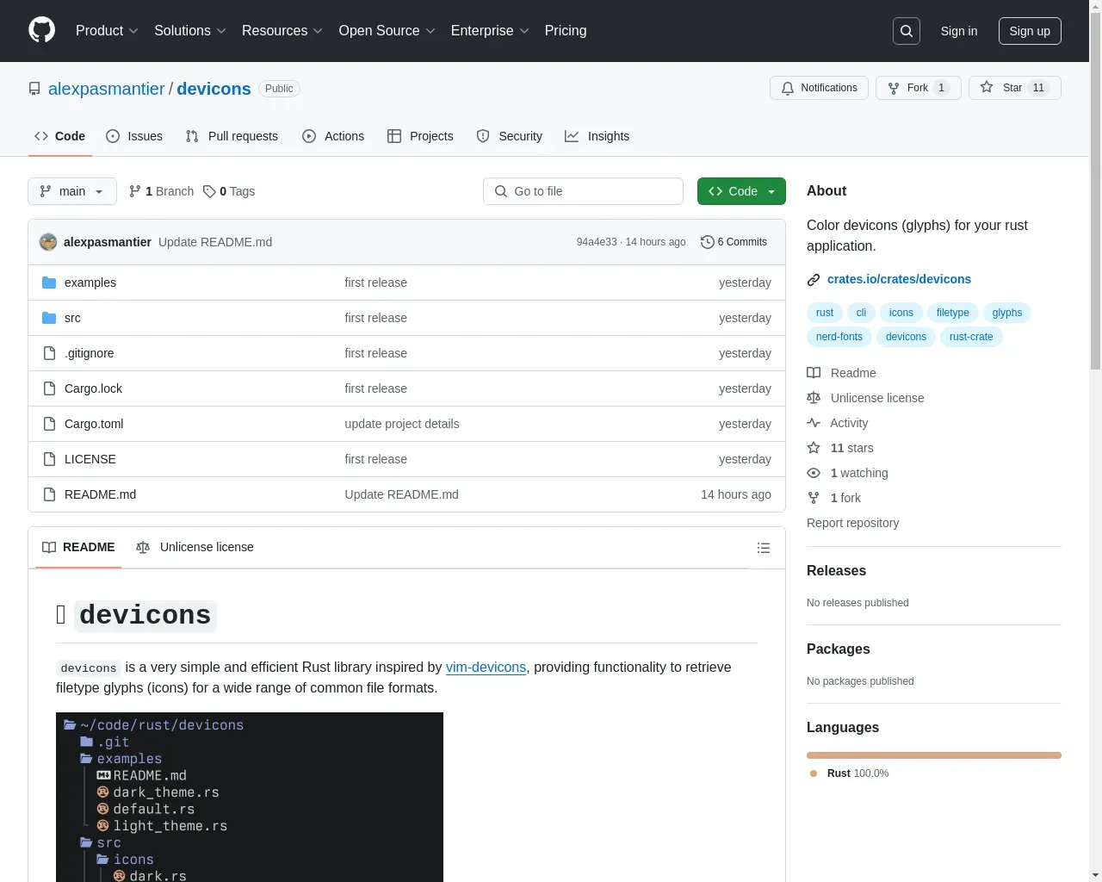Image resolution: width=1102 pixels, height=882 pixels.
Task: Expand the Enterprise menu
Action: point(490,31)
